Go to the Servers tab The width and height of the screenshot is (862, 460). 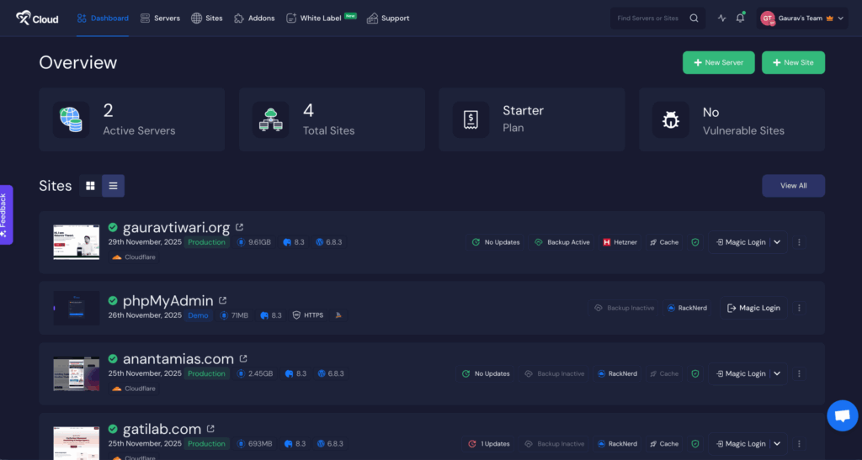click(x=160, y=18)
